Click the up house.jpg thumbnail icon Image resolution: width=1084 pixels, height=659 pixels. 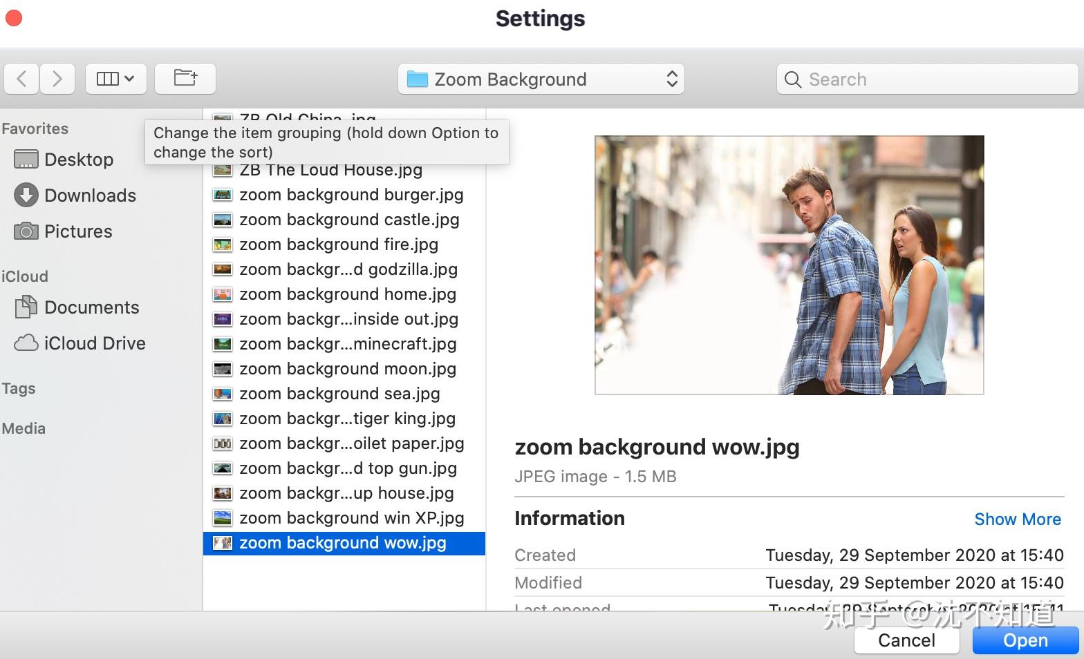tap(223, 493)
